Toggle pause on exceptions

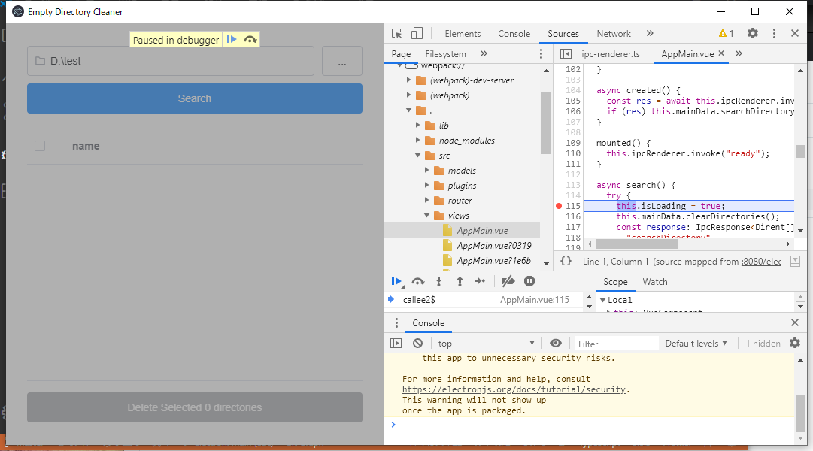click(529, 281)
